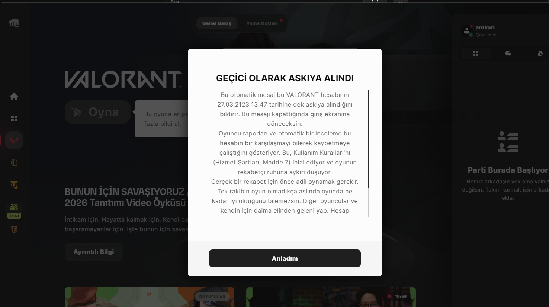Confirm the suspension dialog with Anladım
Viewport: 549px width, 307px height.
tap(285, 258)
